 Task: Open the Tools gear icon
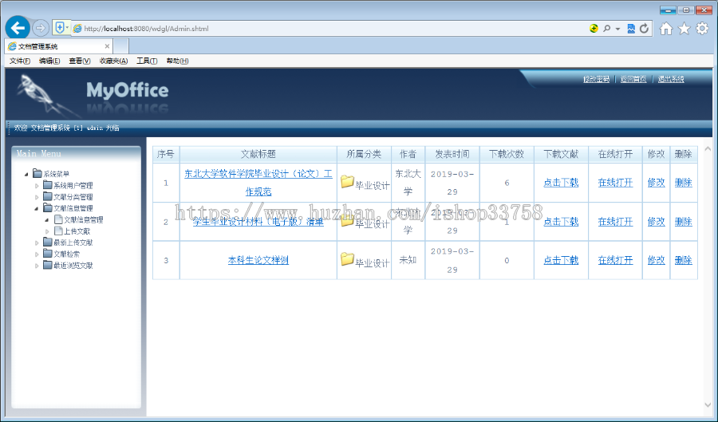tap(702, 29)
